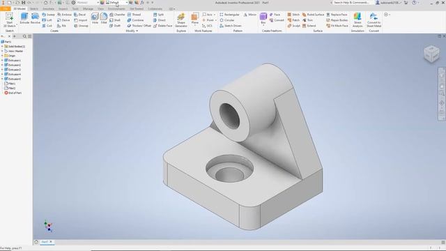Switch to the View ribbon tab
The image size is (446, 251).
[x=100, y=9]
